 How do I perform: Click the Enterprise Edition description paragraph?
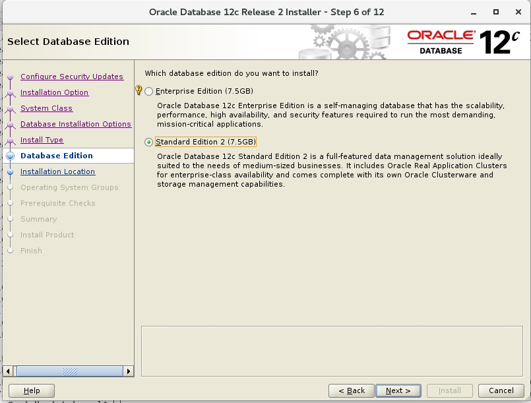tap(331, 115)
